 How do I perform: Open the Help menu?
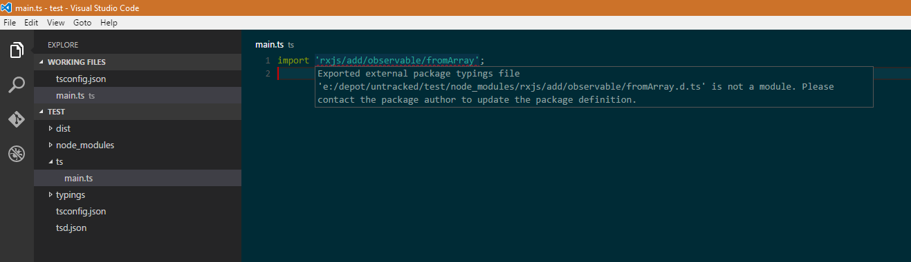109,23
